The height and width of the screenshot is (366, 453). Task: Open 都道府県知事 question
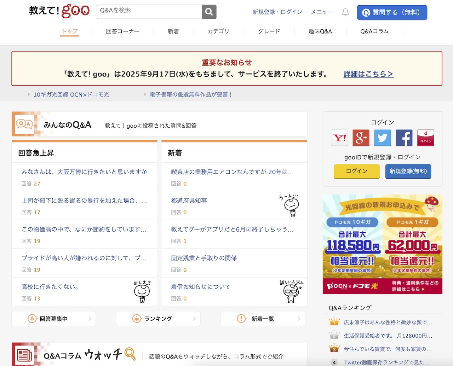pyautogui.click(x=189, y=201)
